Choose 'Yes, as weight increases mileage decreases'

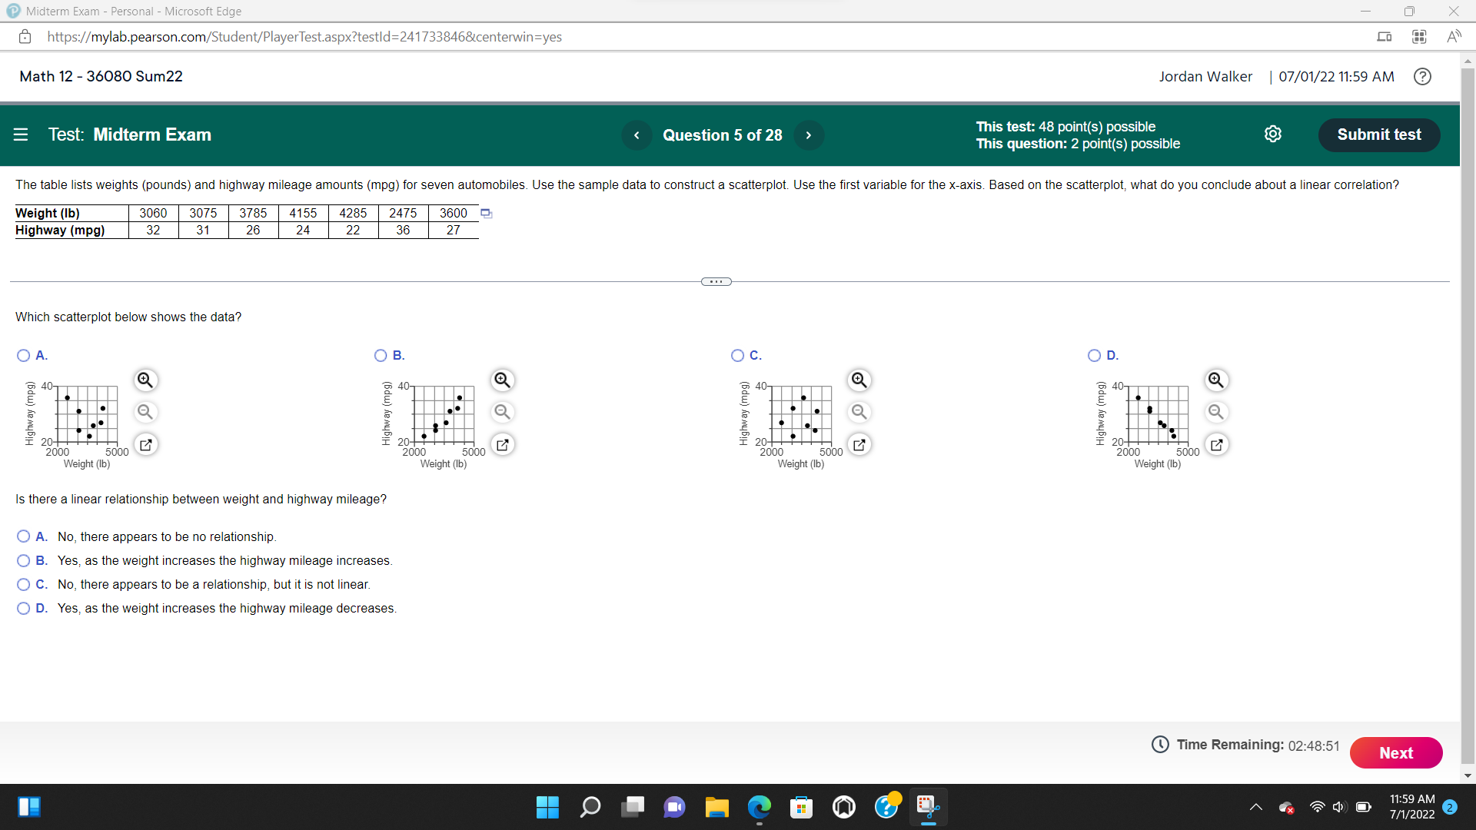tap(23, 608)
